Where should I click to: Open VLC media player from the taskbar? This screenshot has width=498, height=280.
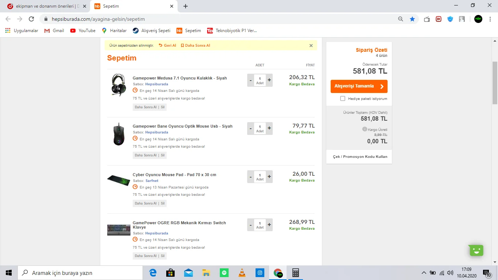click(242, 273)
